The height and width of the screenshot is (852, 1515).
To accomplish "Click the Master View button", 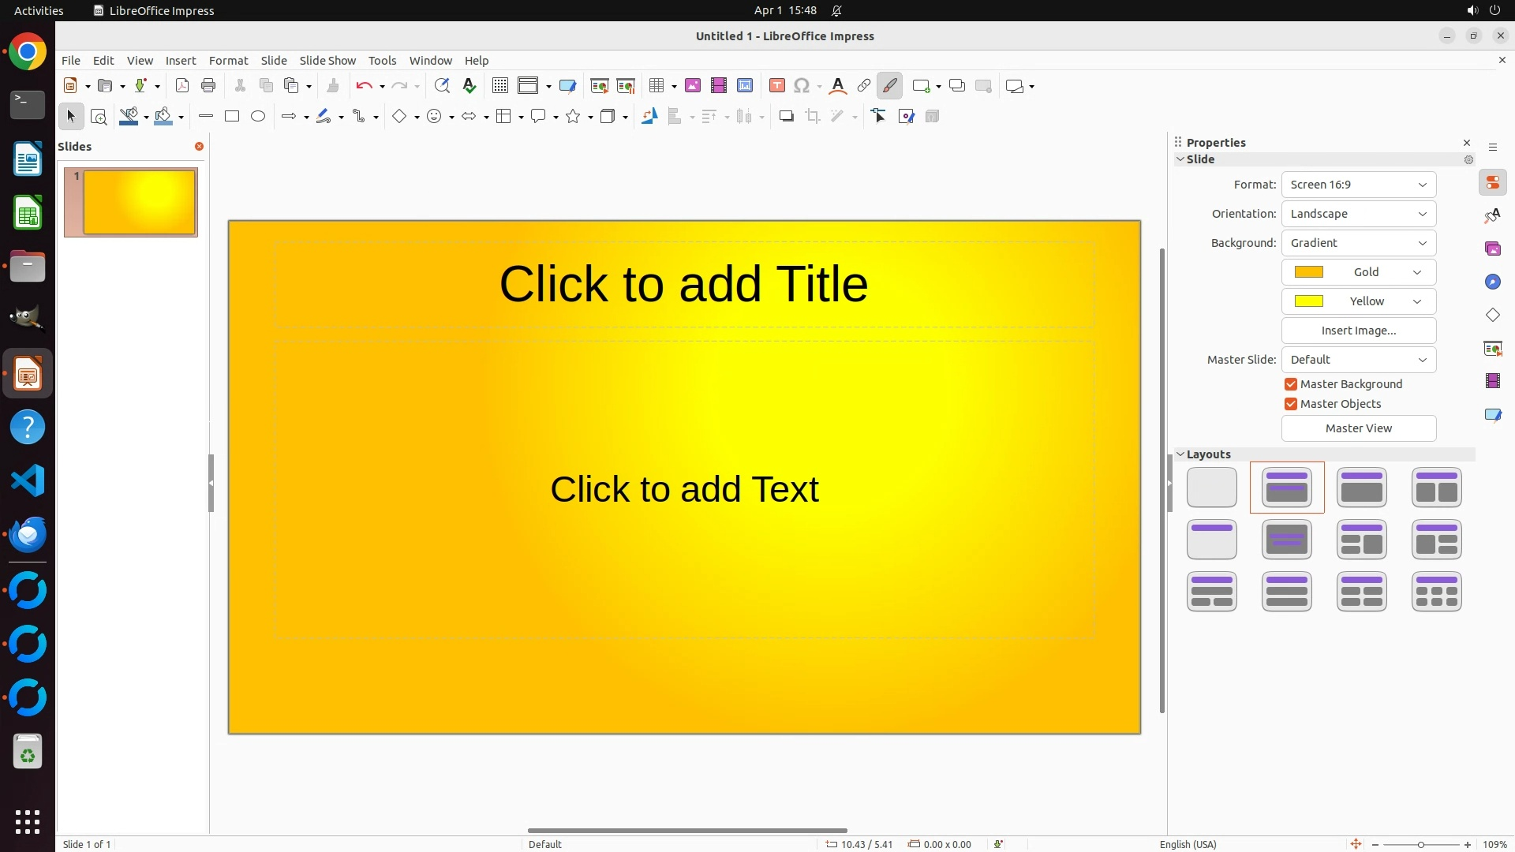I will point(1358,428).
